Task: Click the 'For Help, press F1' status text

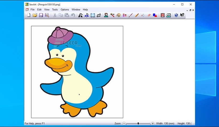Action: click(x=35, y=124)
